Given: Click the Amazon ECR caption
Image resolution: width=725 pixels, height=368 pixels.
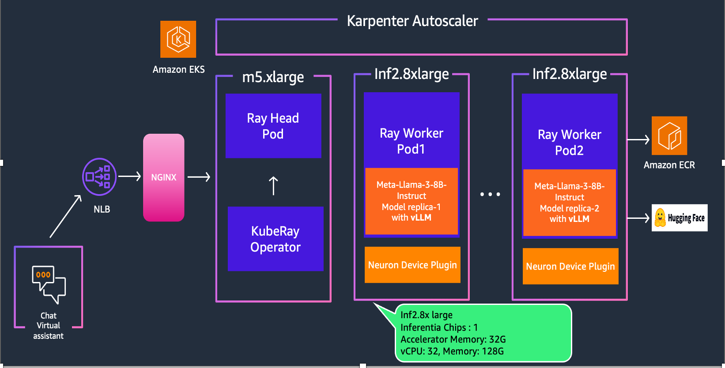Looking at the screenshot, I should pos(669,165).
